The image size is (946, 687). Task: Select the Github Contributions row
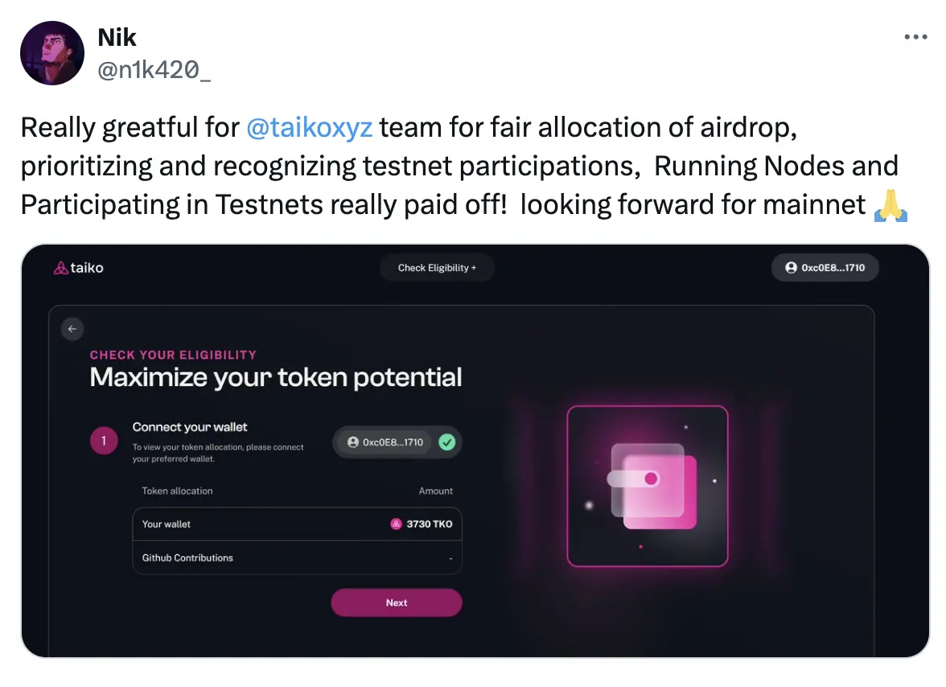[x=297, y=557]
